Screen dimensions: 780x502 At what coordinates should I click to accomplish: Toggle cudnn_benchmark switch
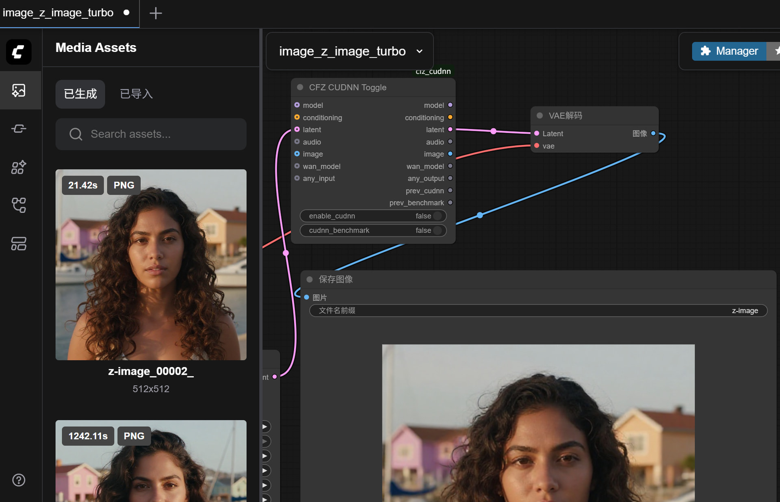(438, 230)
